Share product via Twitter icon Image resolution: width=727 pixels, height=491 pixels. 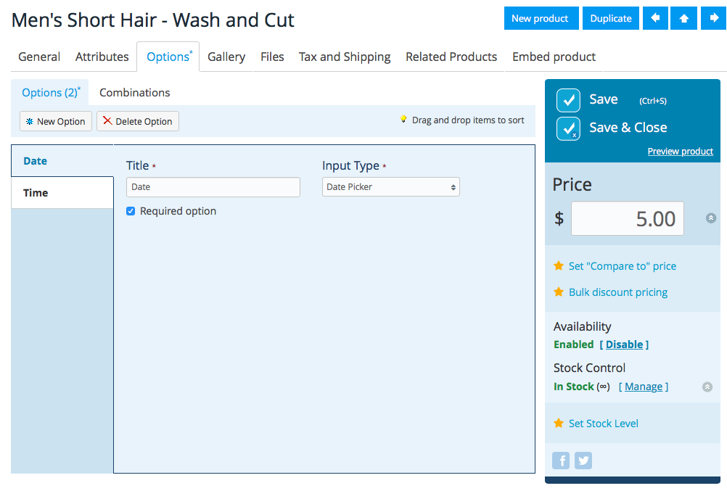(x=583, y=461)
